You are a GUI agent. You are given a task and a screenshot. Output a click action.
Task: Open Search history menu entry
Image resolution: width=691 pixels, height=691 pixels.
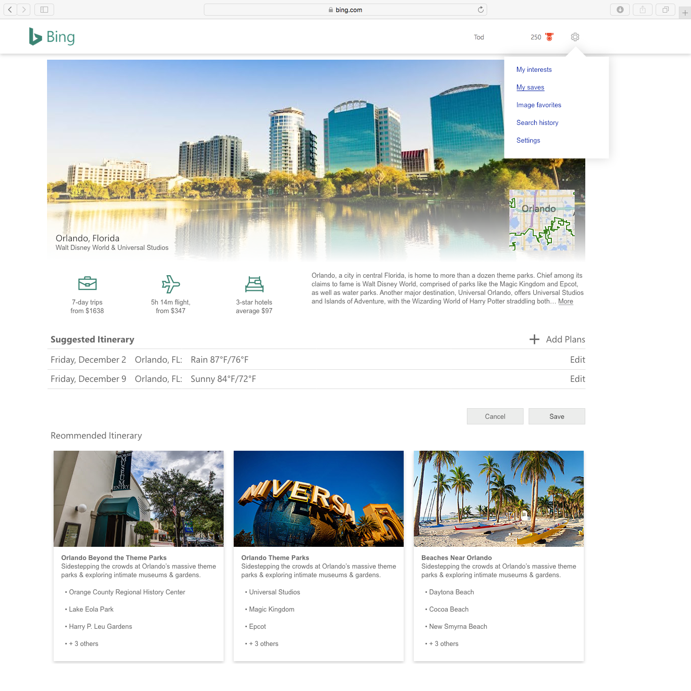coord(537,123)
